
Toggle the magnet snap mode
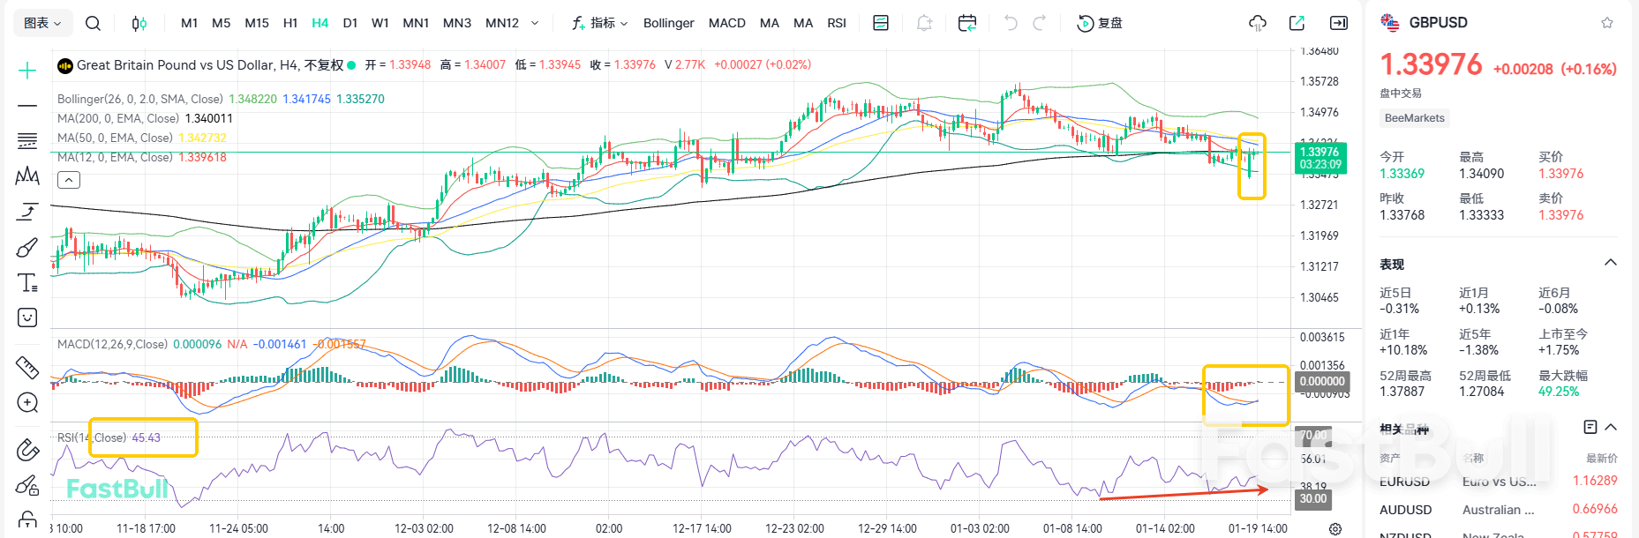click(27, 450)
